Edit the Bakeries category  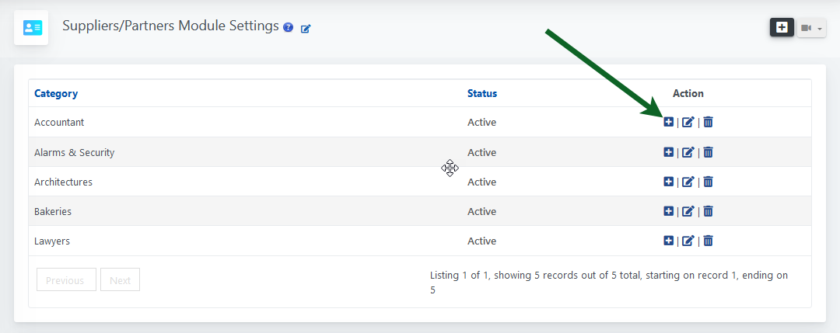[x=688, y=211]
